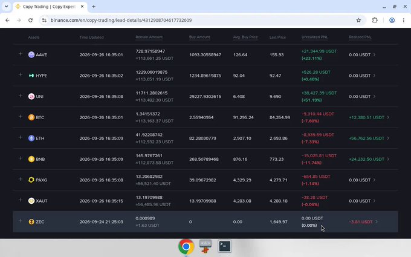The width and height of the screenshot is (411, 257).
Task: Open the browser extensions menu
Action: tap(375, 20)
